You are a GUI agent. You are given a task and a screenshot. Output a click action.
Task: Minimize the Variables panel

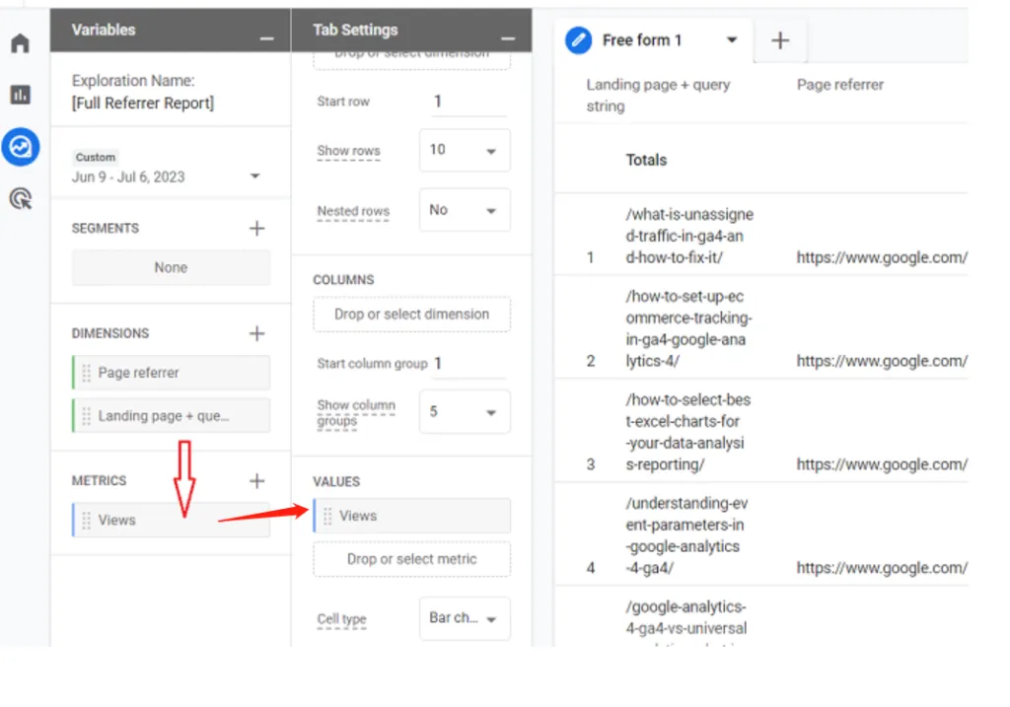pyautogui.click(x=266, y=36)
